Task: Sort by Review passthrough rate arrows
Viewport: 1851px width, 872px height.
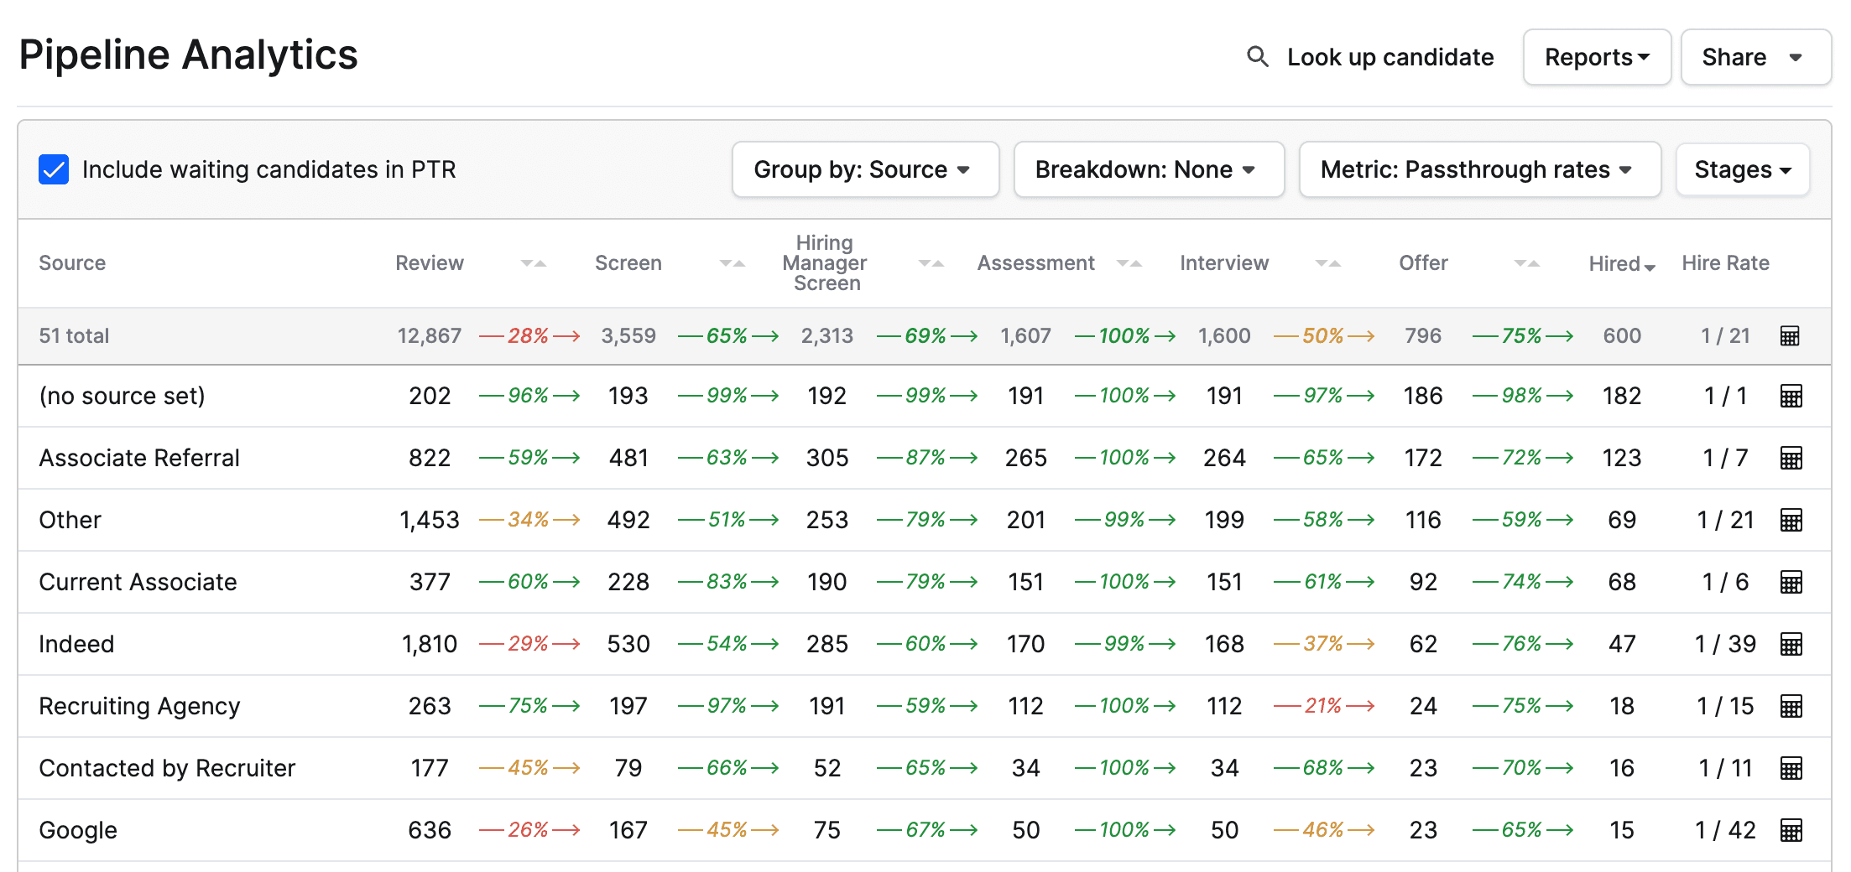Action: [533, 263]
